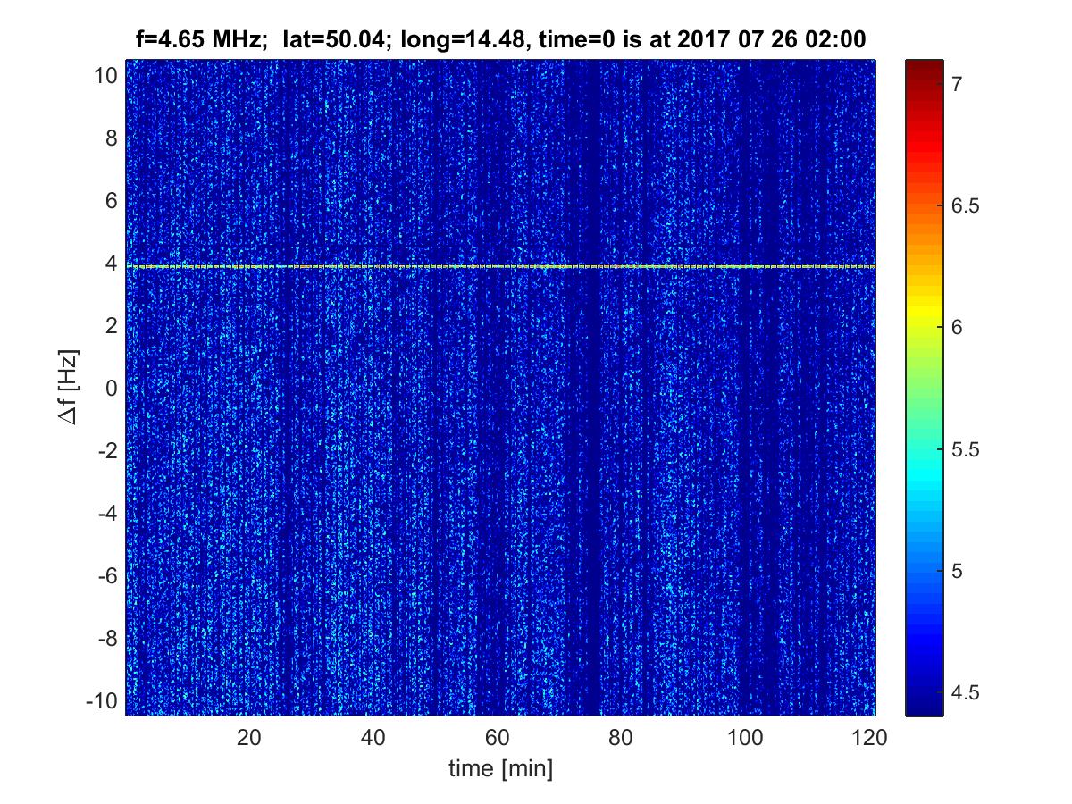Click the dark blue bottom of the colorbar

tap(924, 706)
